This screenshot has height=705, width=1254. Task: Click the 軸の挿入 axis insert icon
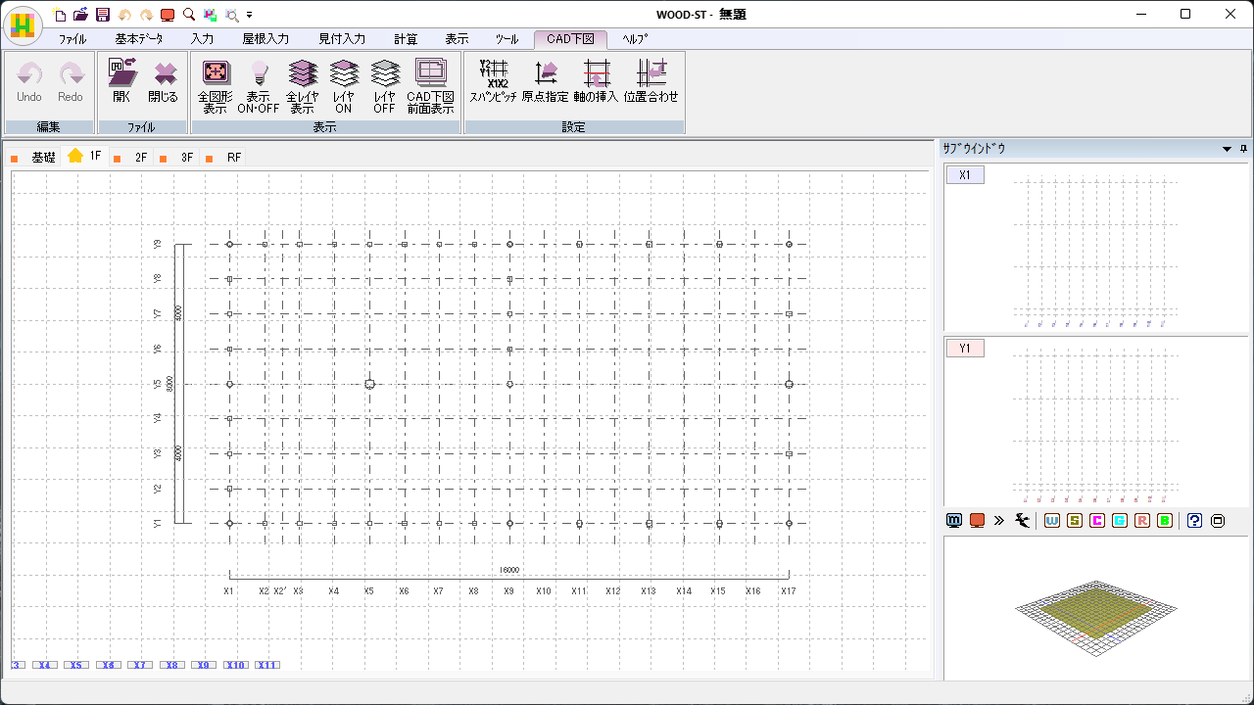(596, 74)
